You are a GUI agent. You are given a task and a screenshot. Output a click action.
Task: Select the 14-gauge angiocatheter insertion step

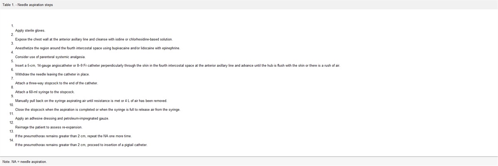point(177,66)
